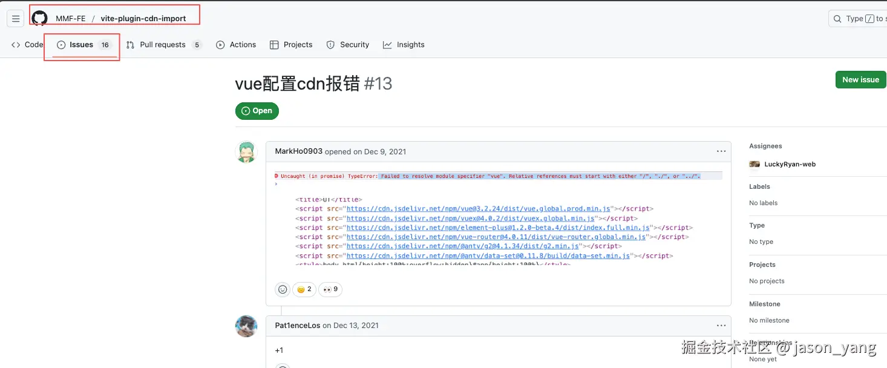This screenshot has width=887, height=368.
Task: Switch to the Projects tab
Action: [291, 45]
